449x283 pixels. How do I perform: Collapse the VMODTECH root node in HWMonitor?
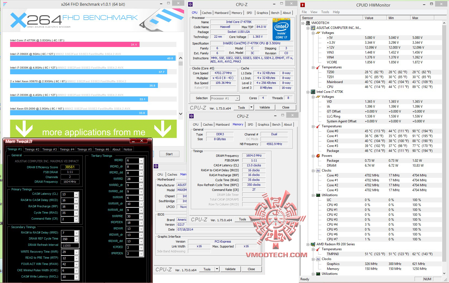303,23
